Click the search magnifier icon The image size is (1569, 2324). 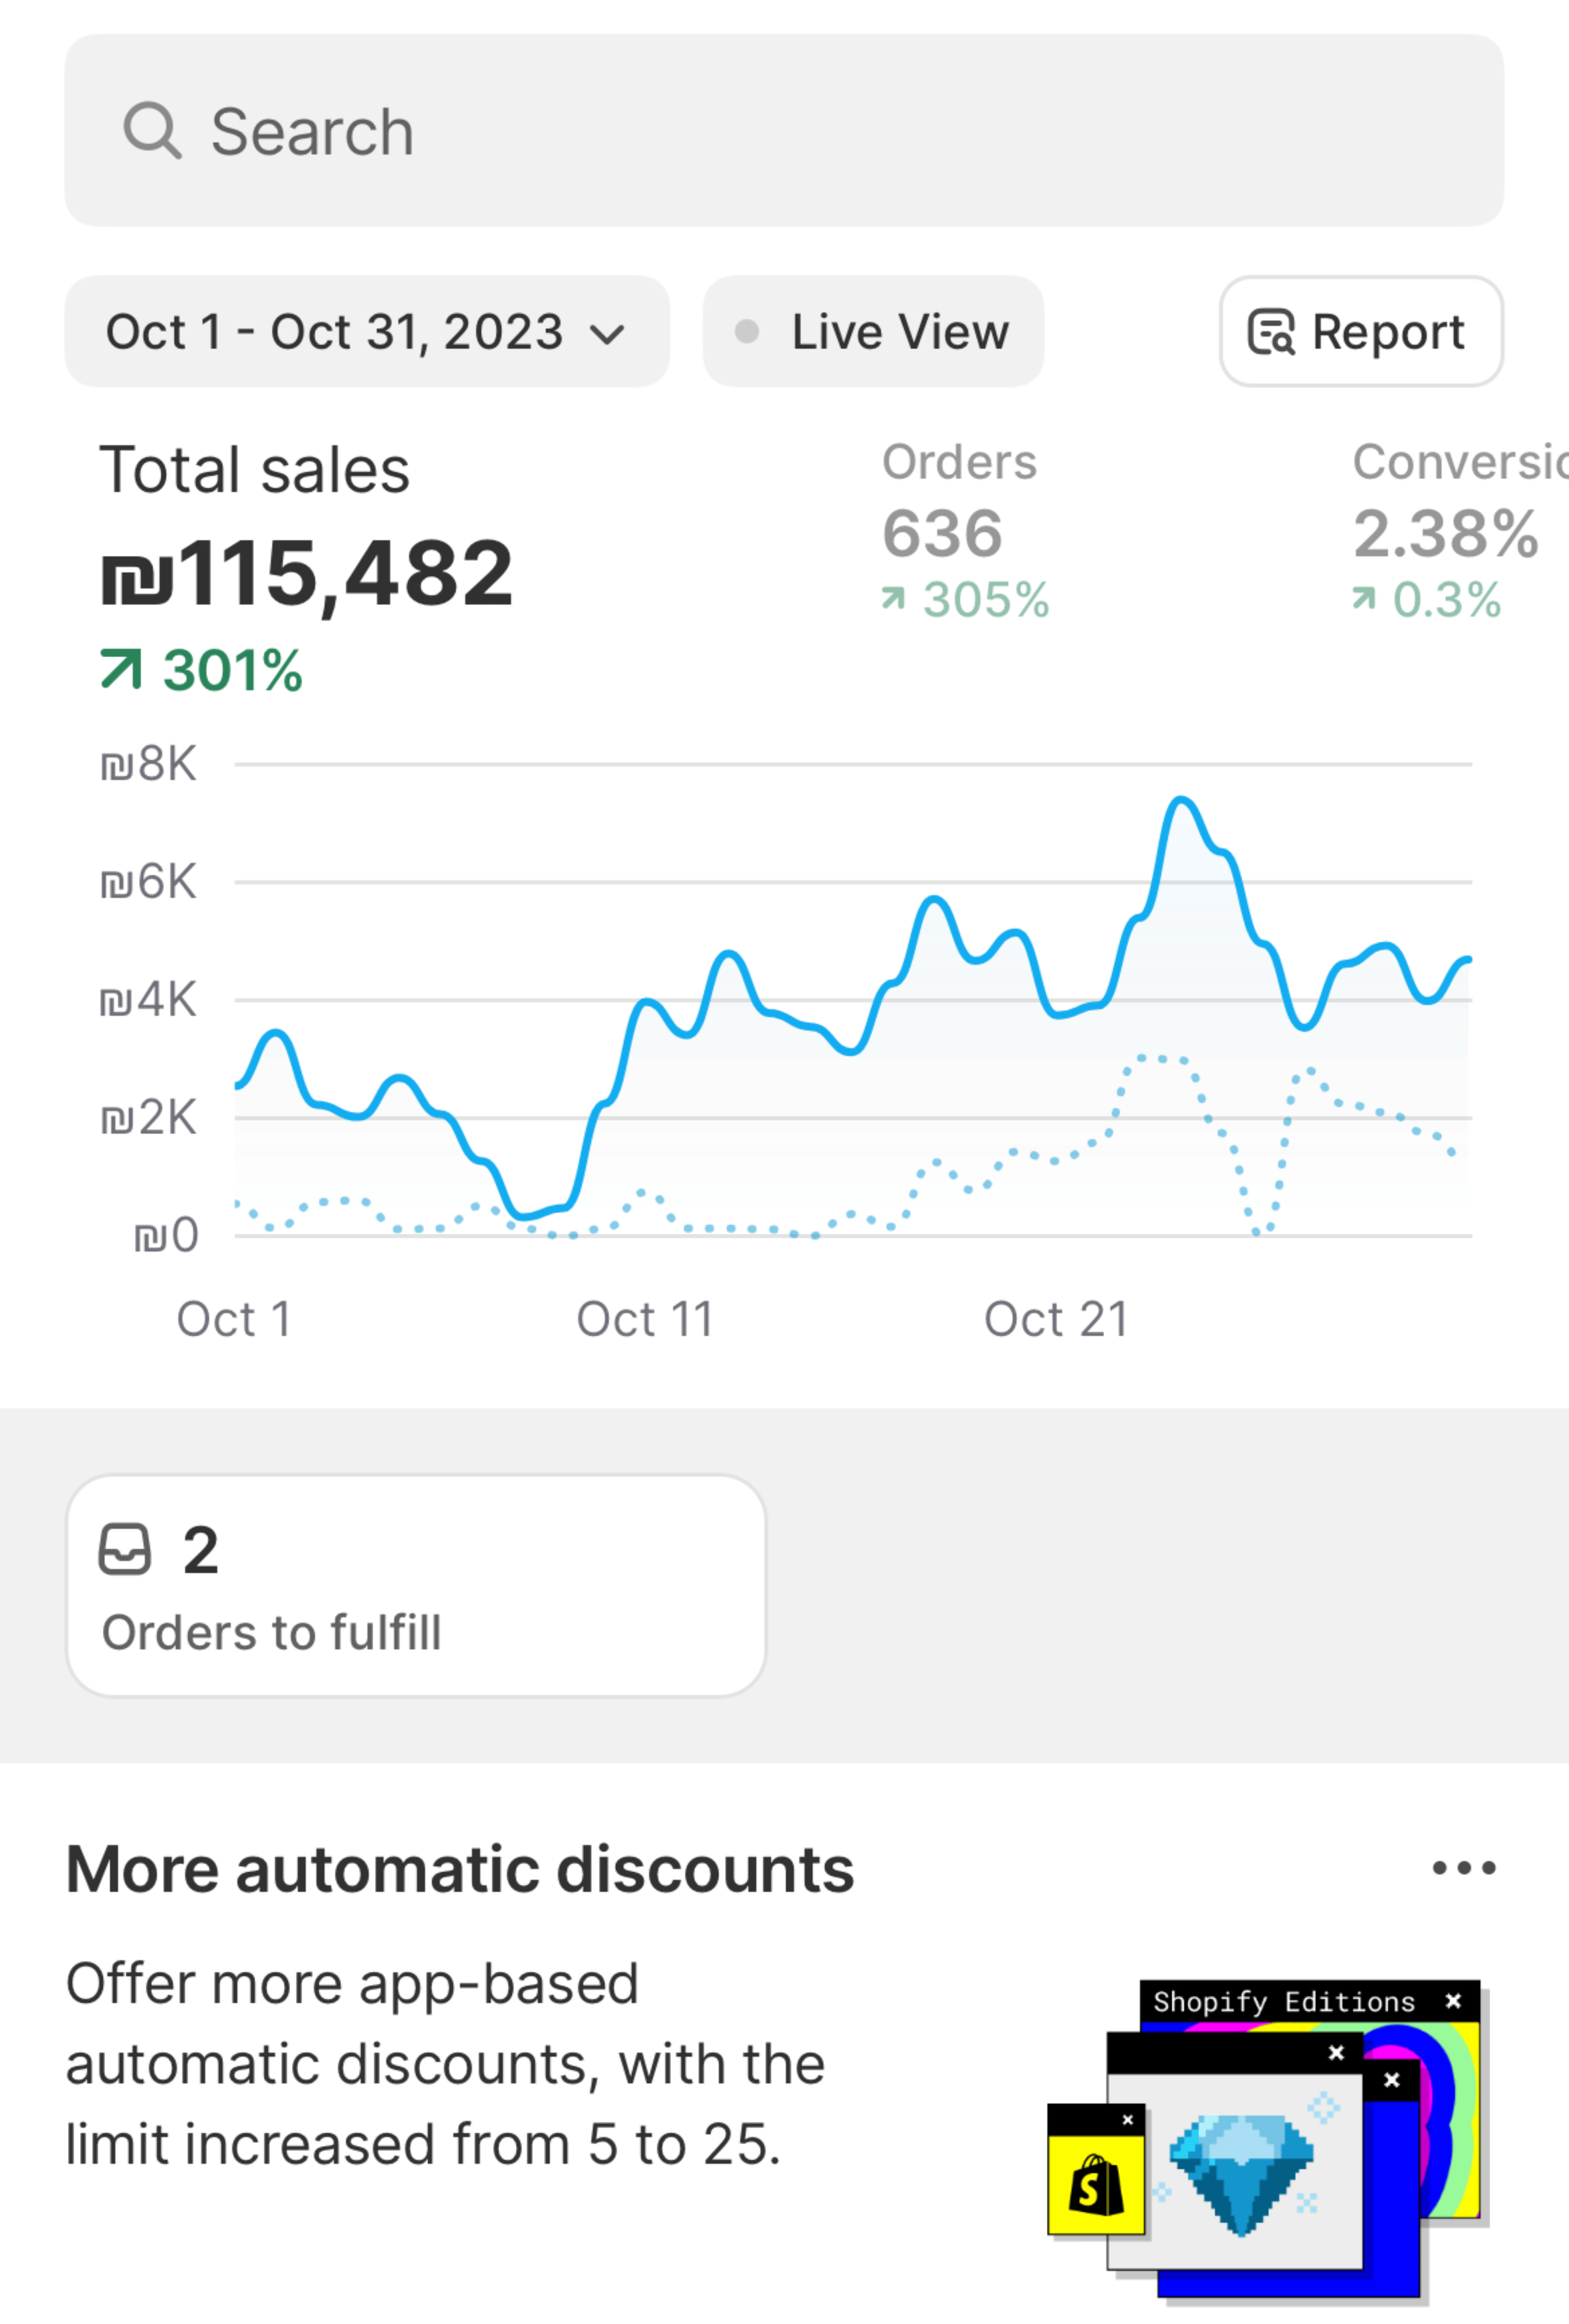[152, 131]
